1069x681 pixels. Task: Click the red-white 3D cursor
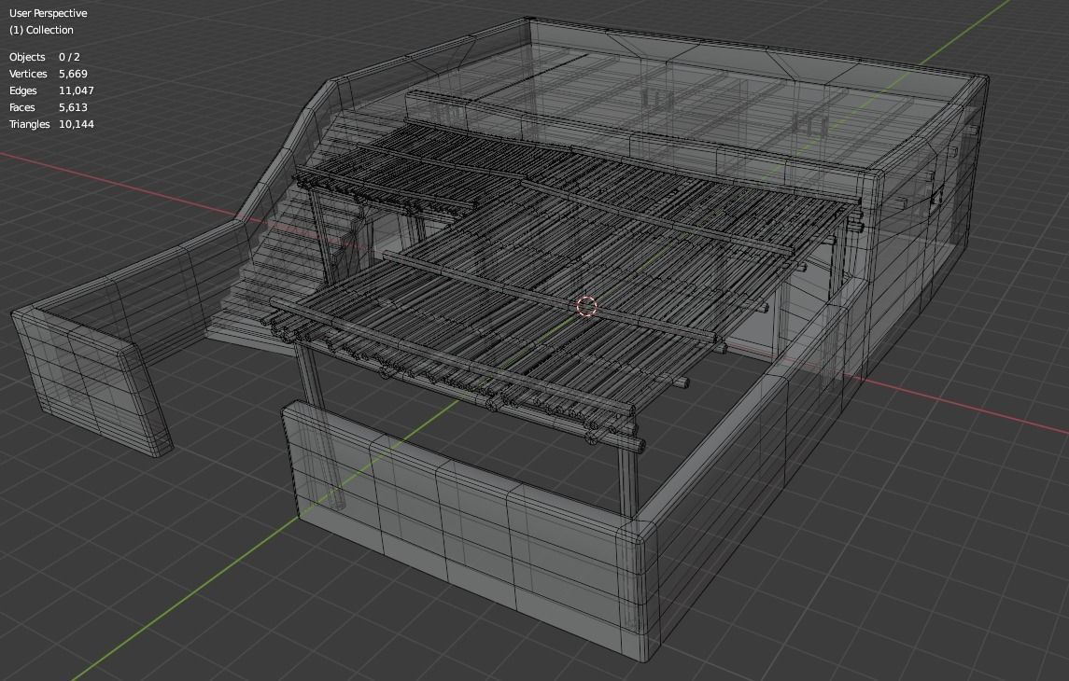pyautogui.click(x=586, y=306)
